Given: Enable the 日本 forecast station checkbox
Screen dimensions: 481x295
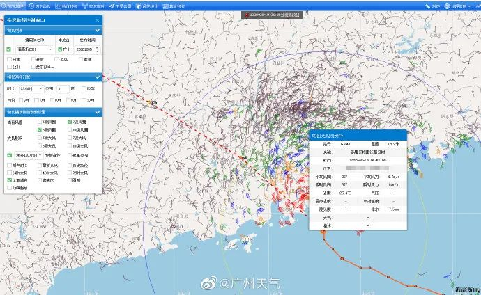Looking at the screenshot, I should click(9, 59).
